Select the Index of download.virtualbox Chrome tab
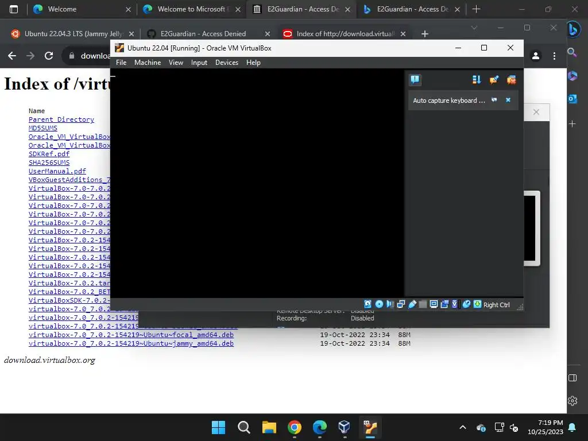Screen dimensions: 588x441 (x=345, y=34)
